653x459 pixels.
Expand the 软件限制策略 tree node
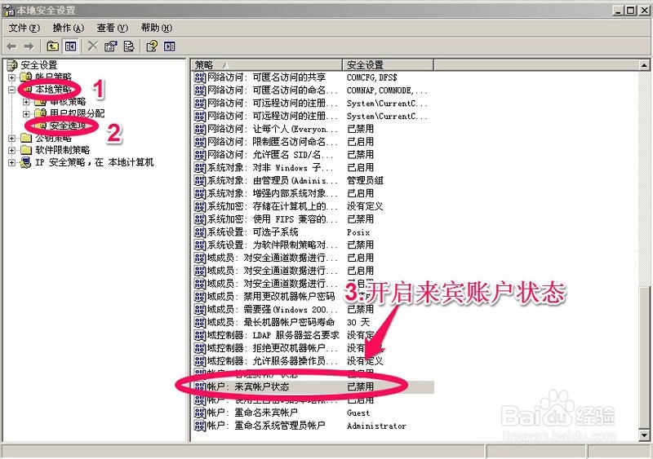[x=11, y=150]
